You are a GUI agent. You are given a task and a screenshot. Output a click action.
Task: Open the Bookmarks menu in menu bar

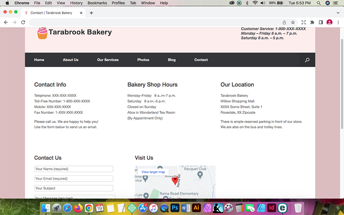click(x=97, y=3)
